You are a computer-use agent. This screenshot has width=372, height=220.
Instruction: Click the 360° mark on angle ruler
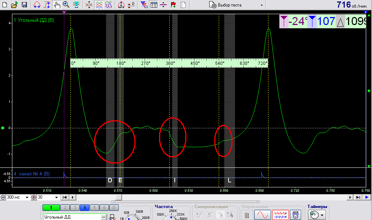coord(170,63)
